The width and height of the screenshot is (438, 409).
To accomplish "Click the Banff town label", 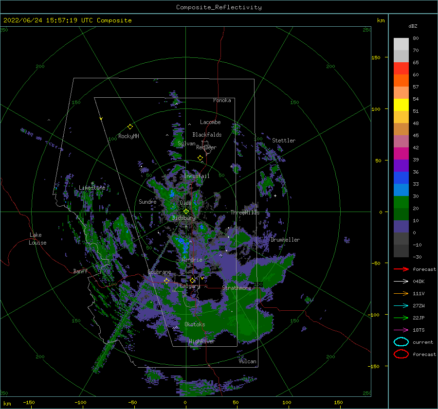I will (x=80, y=271).
